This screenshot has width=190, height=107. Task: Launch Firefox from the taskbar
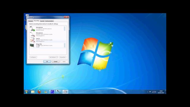(39, 92)
